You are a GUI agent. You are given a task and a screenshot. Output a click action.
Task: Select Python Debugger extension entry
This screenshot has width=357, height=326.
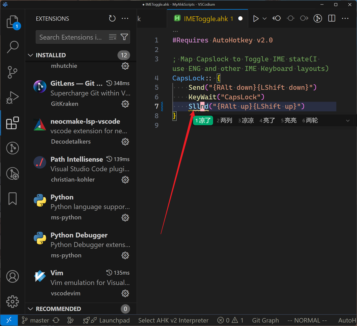pos(81,245)
